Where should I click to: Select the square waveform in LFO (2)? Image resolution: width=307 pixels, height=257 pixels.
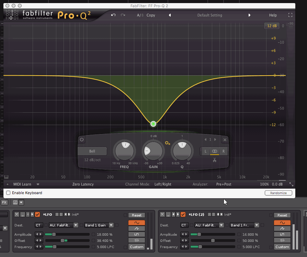click(x=282, y=234)
